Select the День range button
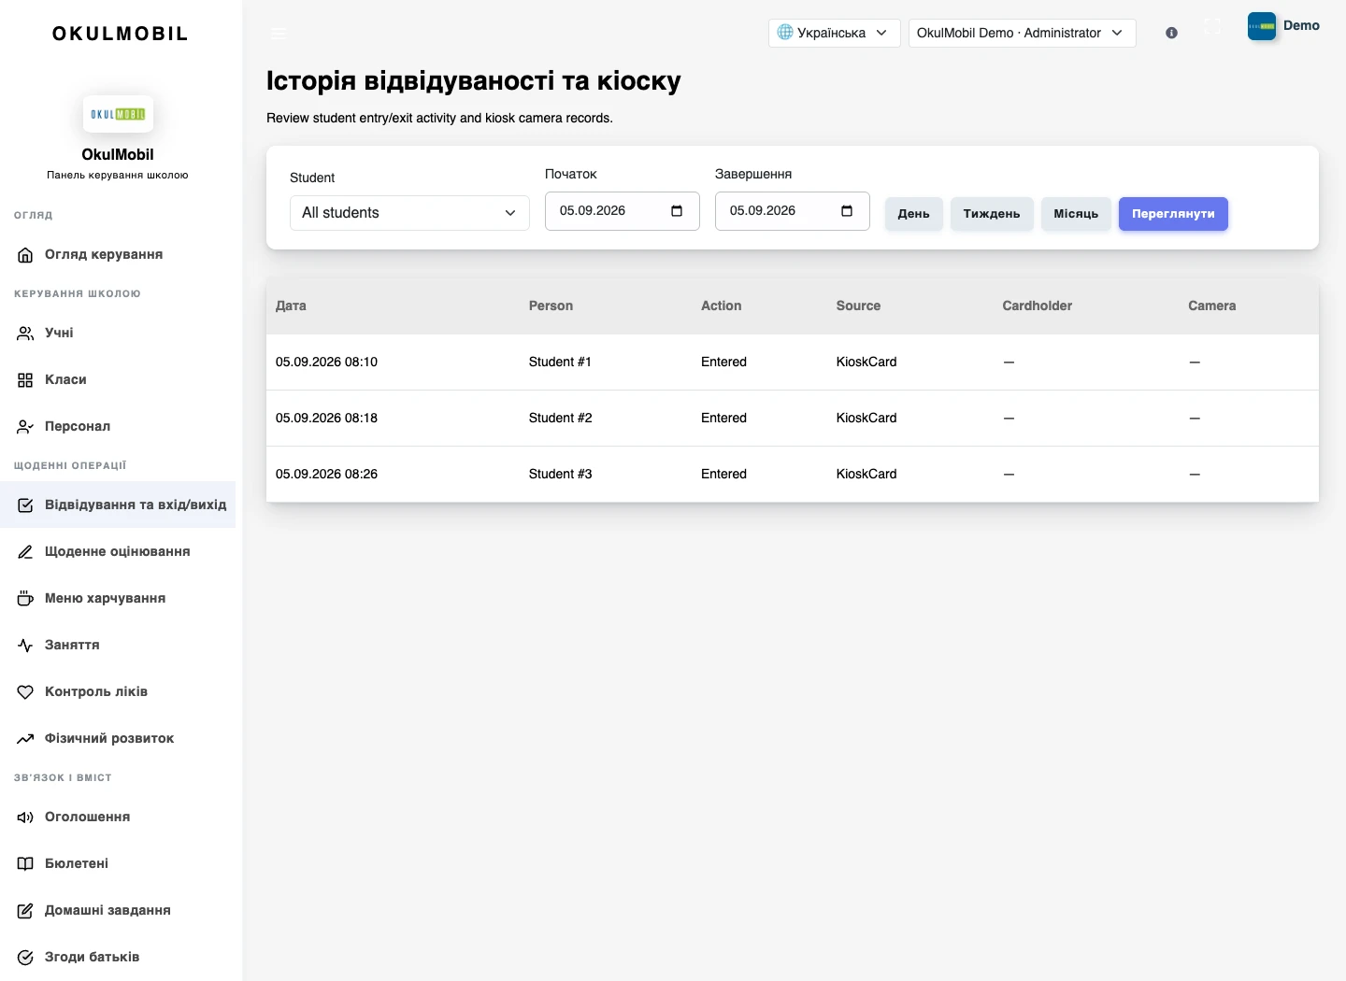Viewport: 1346px width, 981px height. click(913, 214)
